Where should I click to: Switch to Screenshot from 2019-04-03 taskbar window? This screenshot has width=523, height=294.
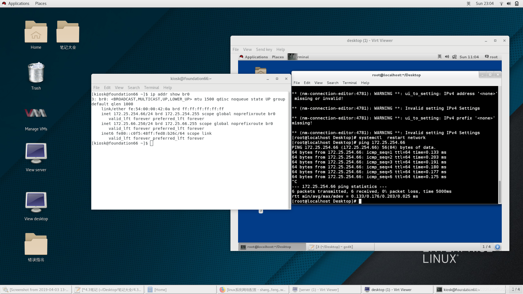[x=36, y=290]
